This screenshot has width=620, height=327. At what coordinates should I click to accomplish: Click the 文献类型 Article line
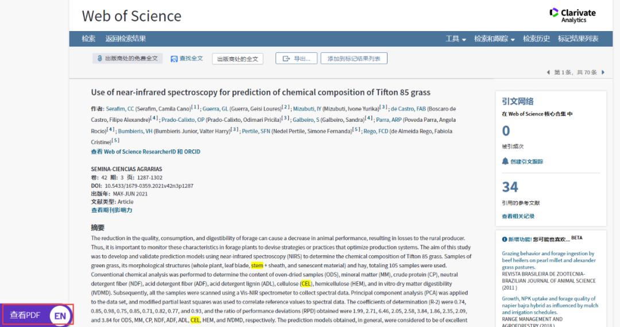click(x=113, y=202)
